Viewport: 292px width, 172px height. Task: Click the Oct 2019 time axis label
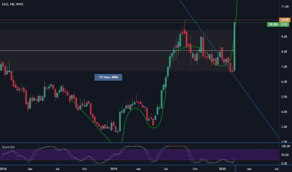[195, 169]
